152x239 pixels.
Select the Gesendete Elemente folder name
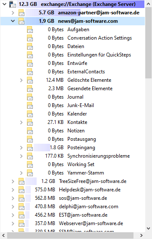click(90, 89)
